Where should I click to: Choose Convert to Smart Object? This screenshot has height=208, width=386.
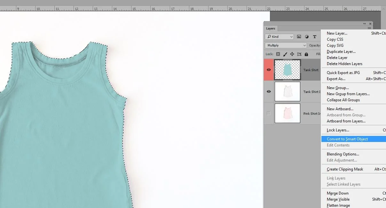point(347,139)
